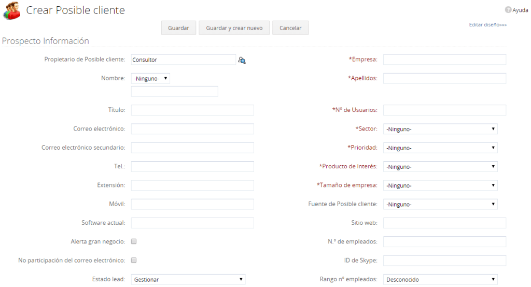The width and height of the screenshot is (531, 287).
Task: Focus the Correo electrónico secundario field
Action: click(x=192, y=148)
